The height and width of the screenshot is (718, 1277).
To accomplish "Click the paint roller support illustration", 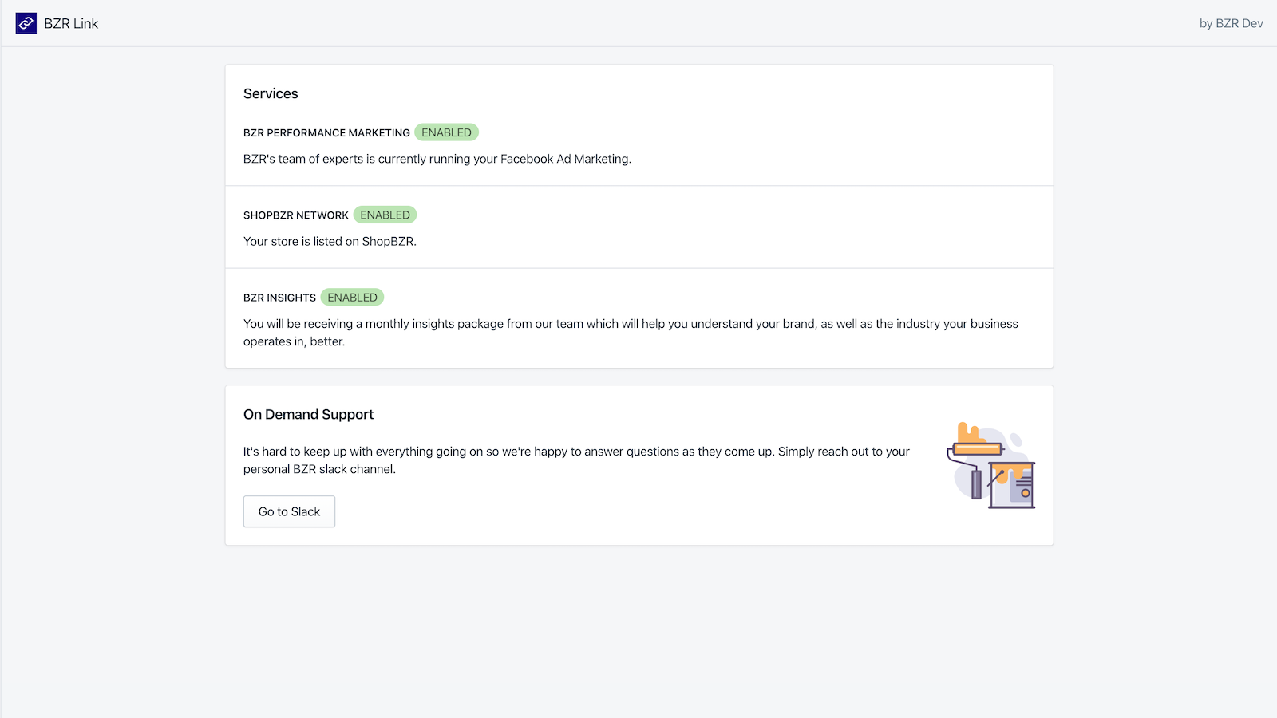I will (991, 465).
